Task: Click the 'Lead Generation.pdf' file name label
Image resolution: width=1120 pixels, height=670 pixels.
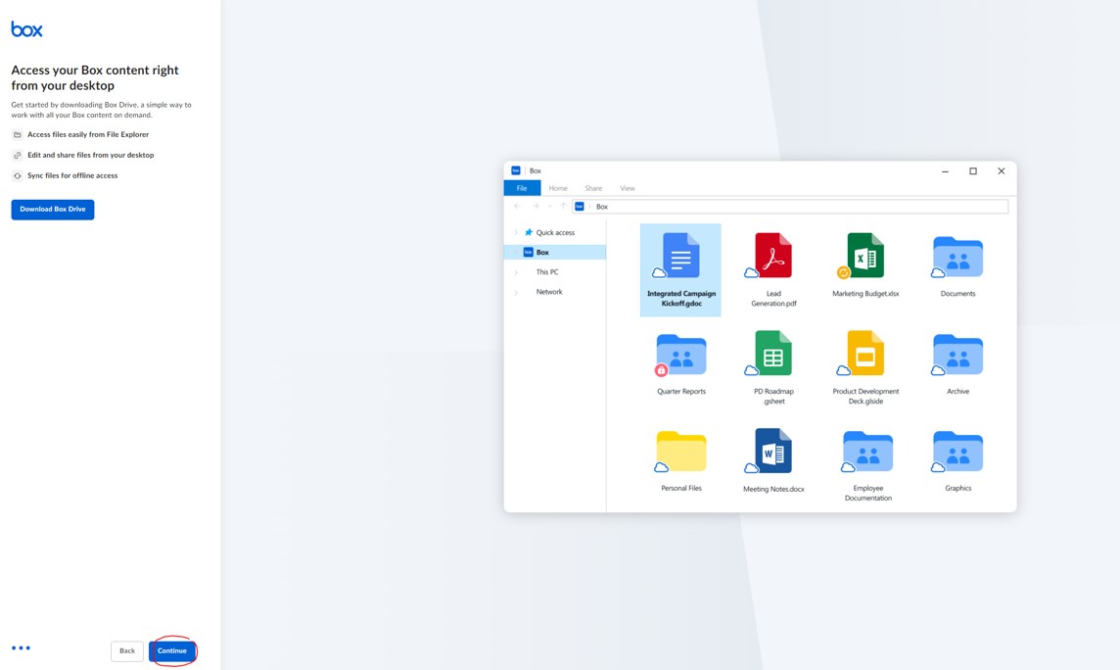Action: (773, 299)
